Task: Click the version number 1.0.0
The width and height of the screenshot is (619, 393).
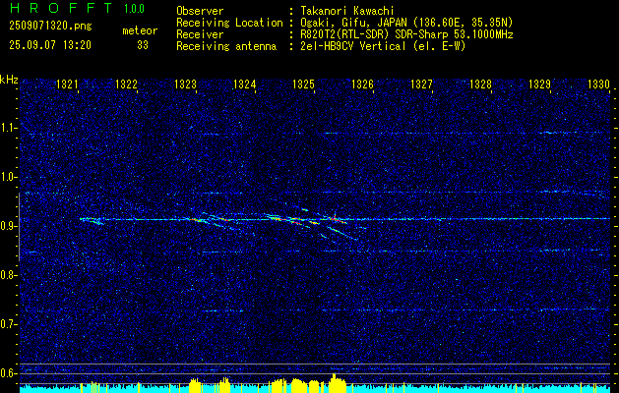Action: [x=134, y=9]
